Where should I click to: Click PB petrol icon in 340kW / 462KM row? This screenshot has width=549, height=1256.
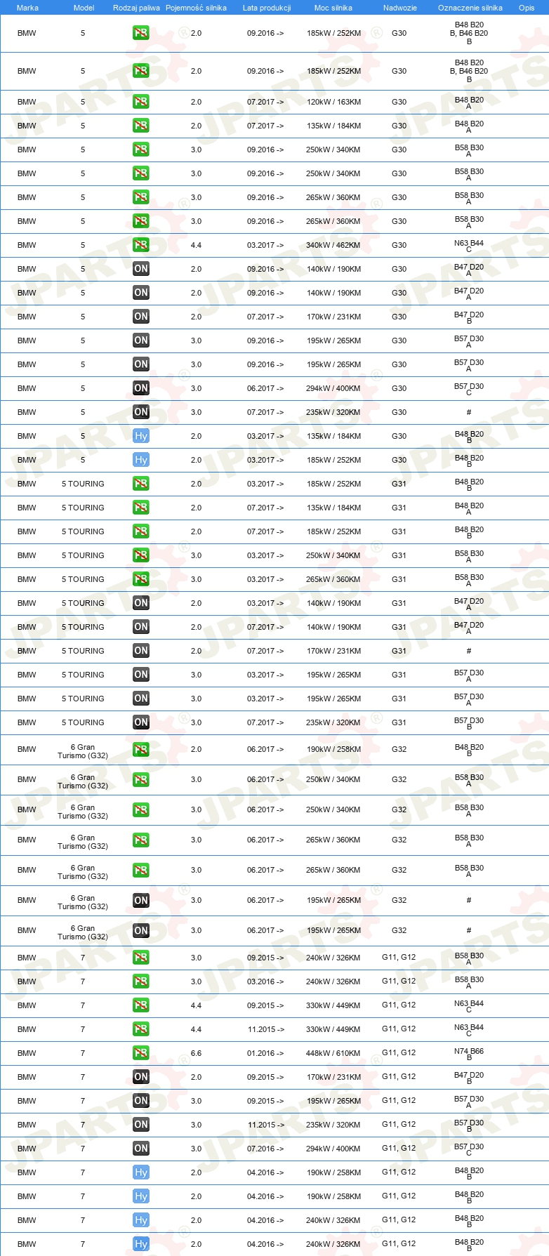141,245
